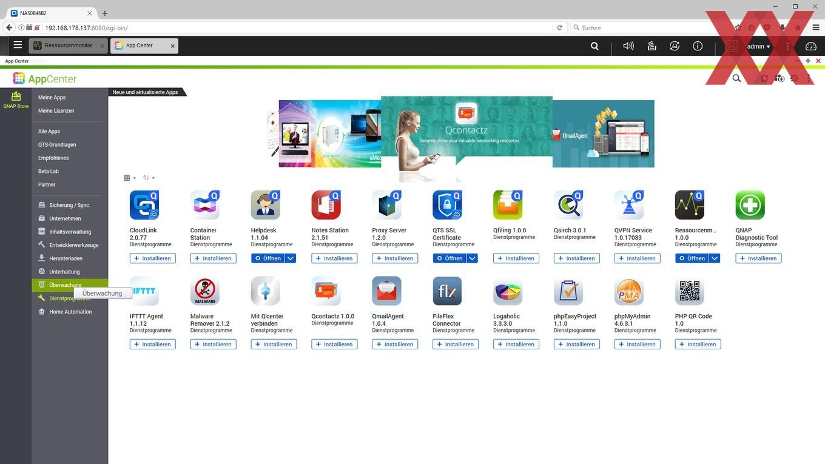Select the Malware Remover app icon

click(x=205, y=291)
